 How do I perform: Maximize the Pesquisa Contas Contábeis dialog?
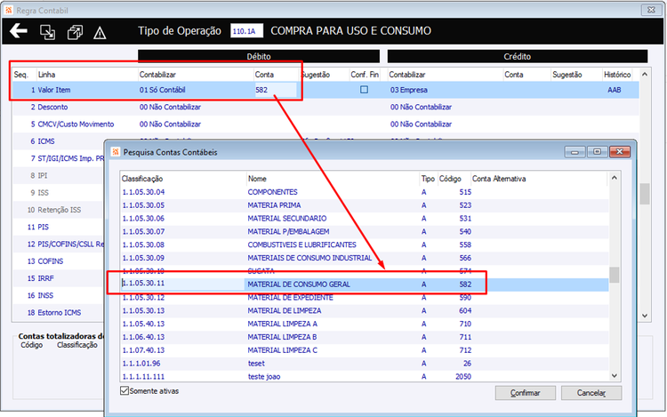click(x=597, y=152)
